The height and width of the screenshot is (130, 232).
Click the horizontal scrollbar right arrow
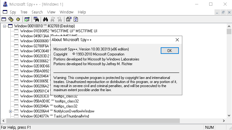click(224, 121)
